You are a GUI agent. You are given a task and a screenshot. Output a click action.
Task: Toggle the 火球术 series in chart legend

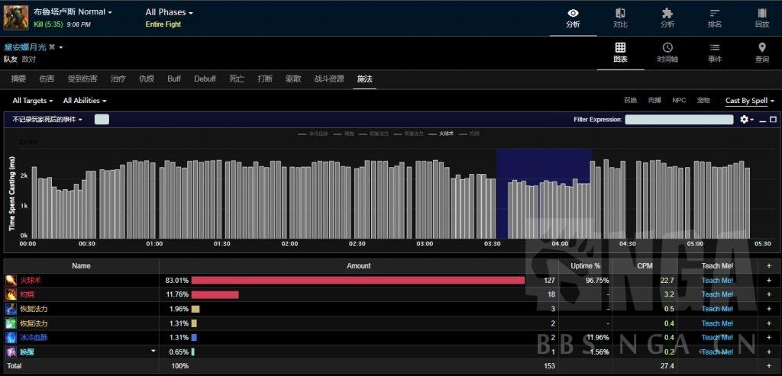(441, 133)
